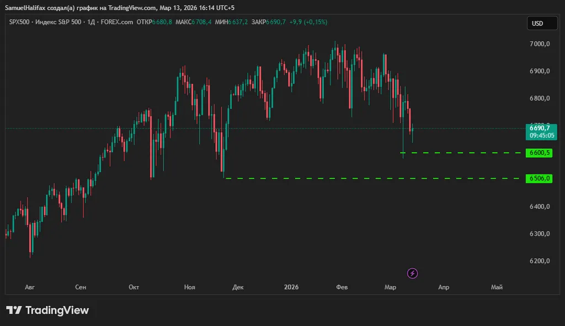The height and width of the screenshot is (326, 565).
Task: Click the FOREX.com source in legend
Action: click(x=118, y=22)
